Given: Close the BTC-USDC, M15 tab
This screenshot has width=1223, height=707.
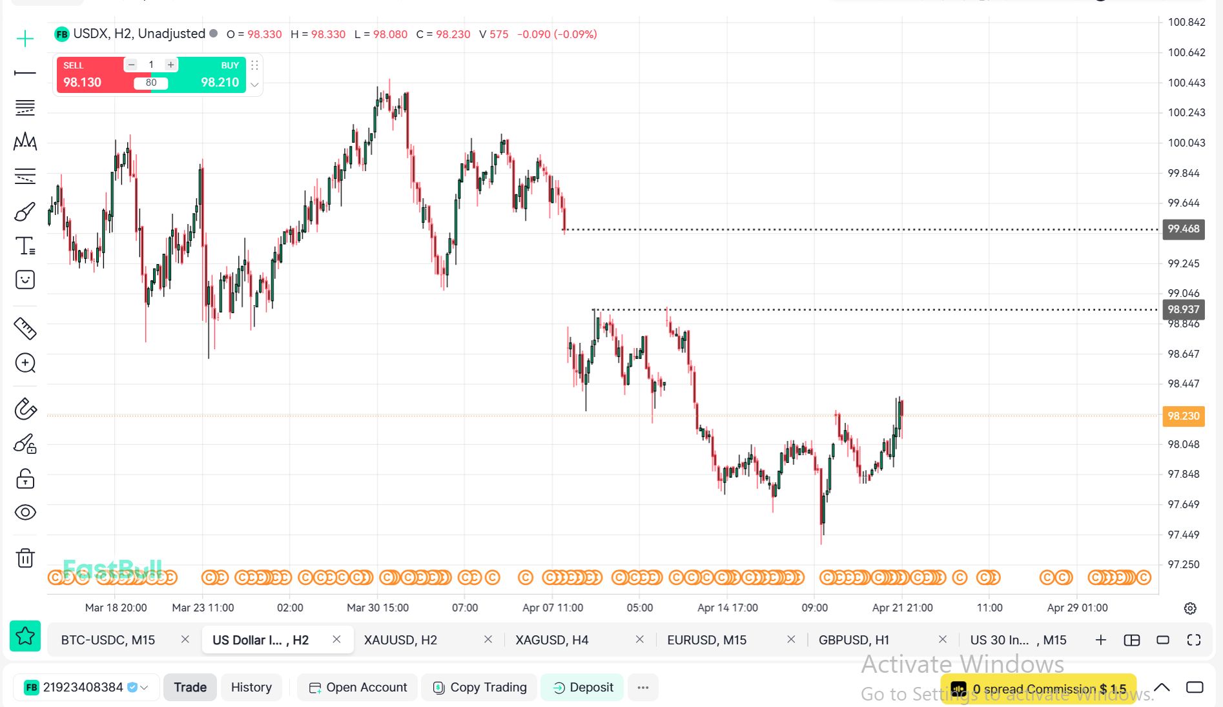Looking at the screenshot, I should click(185, 639).
